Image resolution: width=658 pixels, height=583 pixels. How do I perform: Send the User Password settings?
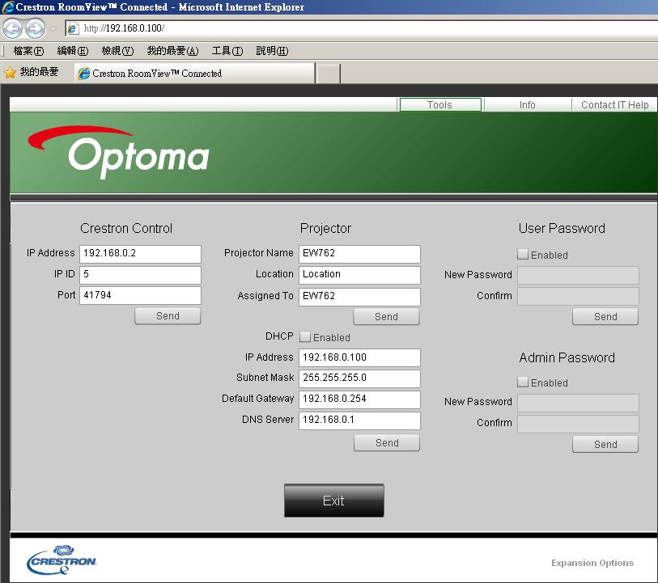(605, 317)
